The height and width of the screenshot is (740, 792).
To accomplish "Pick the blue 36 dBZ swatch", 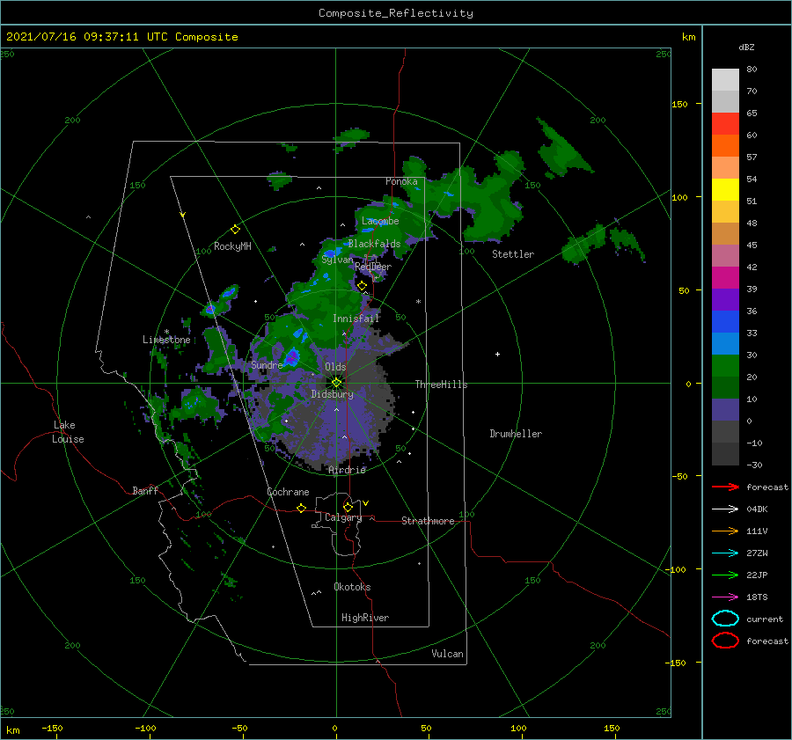I will [725, 322].
